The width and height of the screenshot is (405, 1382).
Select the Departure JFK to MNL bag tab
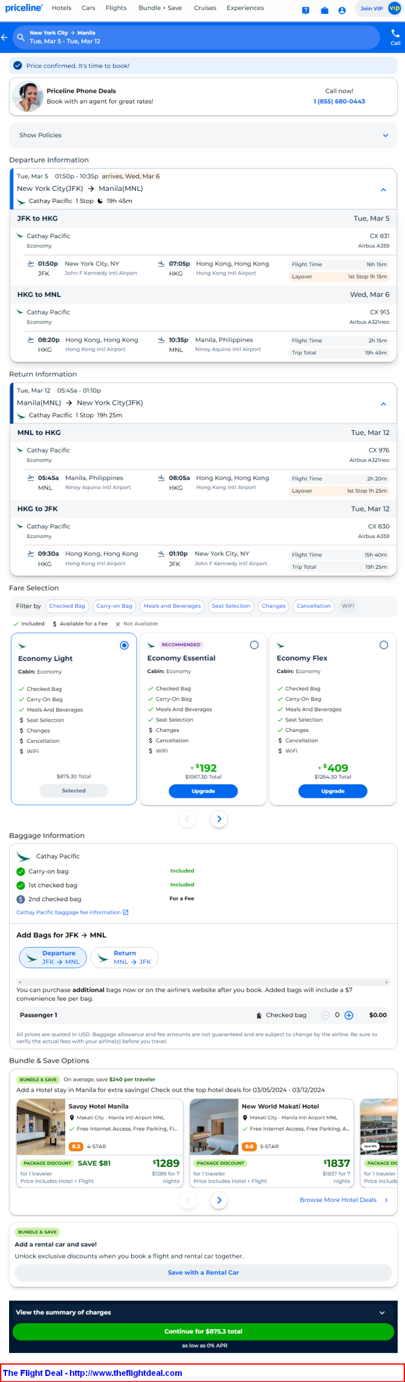[53, 957]
